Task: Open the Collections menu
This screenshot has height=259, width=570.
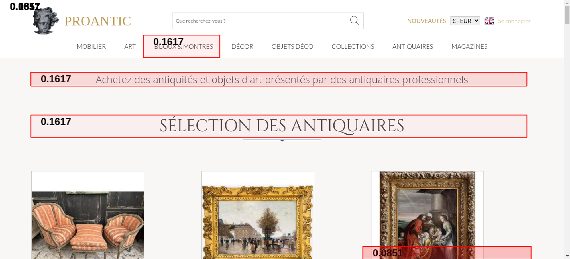Action: coord(353,46)
